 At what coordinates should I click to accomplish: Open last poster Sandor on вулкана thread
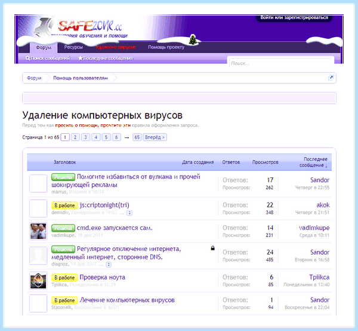(320, 180)
